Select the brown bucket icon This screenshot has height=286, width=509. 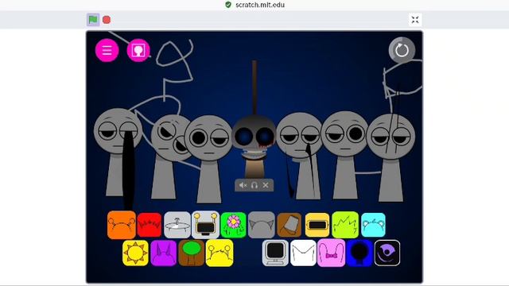tap(289, 225)
